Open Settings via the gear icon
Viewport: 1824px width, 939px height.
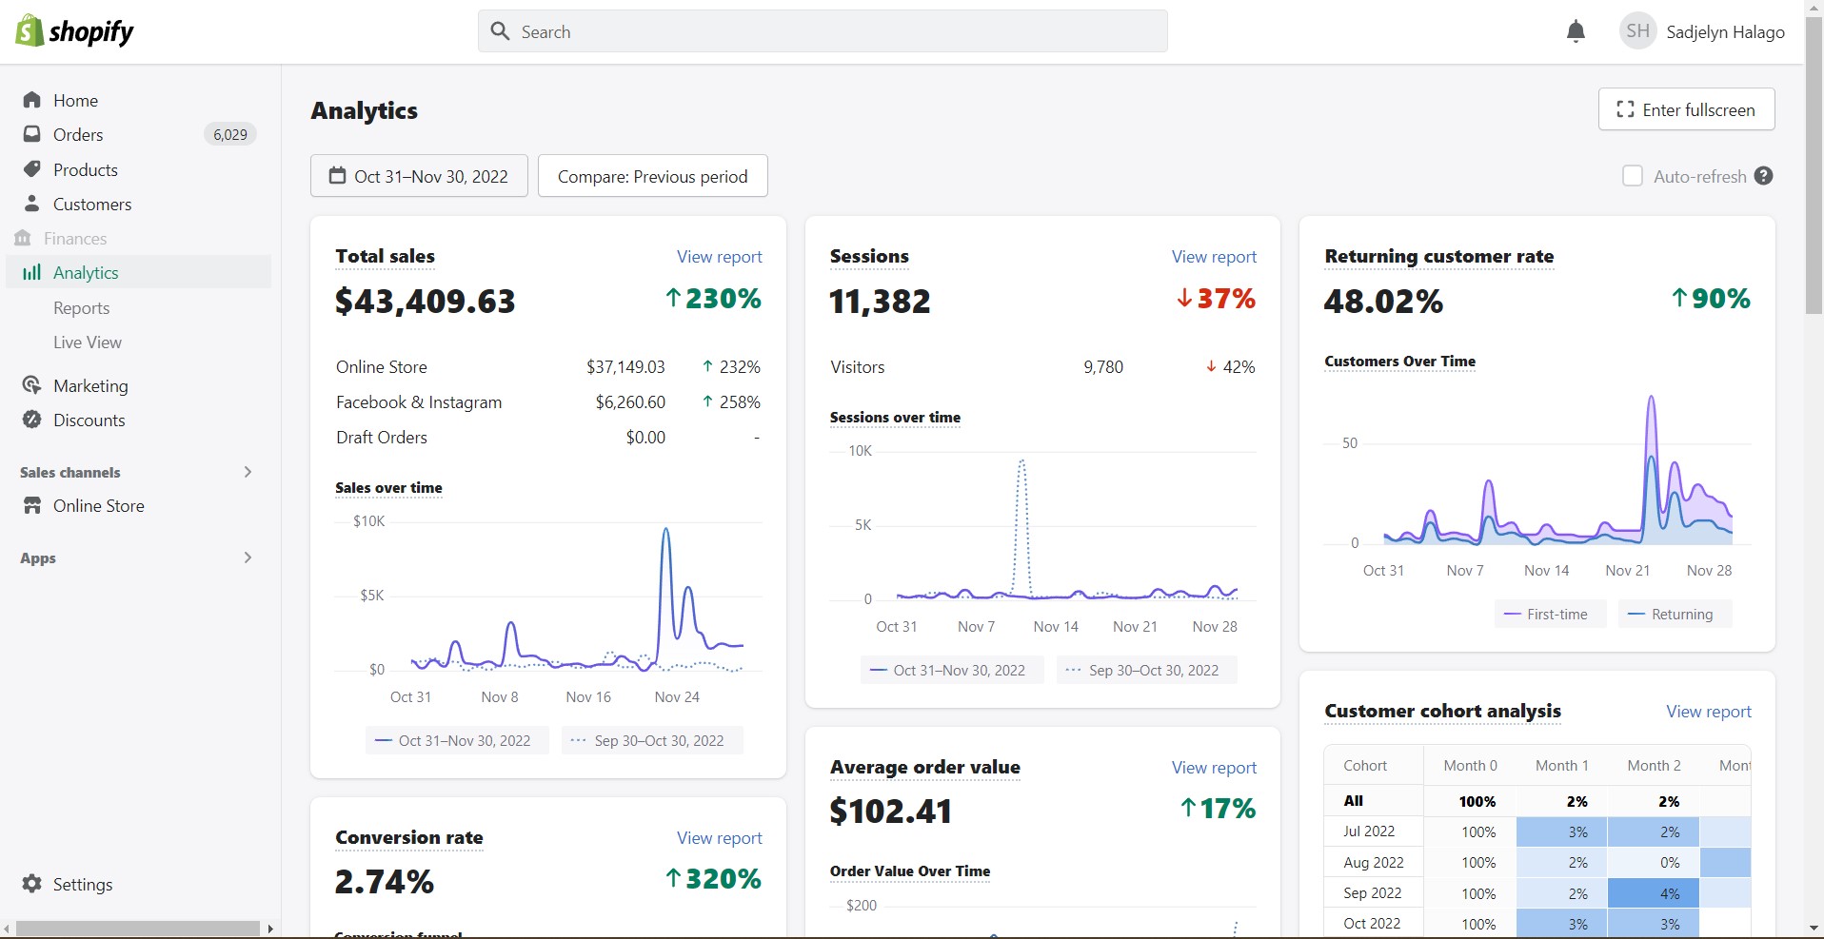pos(32,884)
